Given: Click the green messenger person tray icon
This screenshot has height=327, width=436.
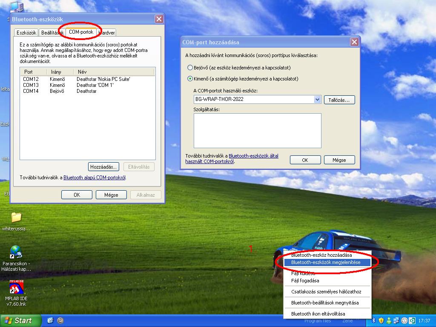Looking at the screenshot, I should coord(389,321).
